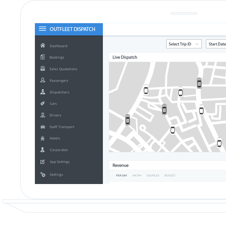226x239 pixels.
Task: Click the Dashboard home icon
Action: [x=43, y=45]
